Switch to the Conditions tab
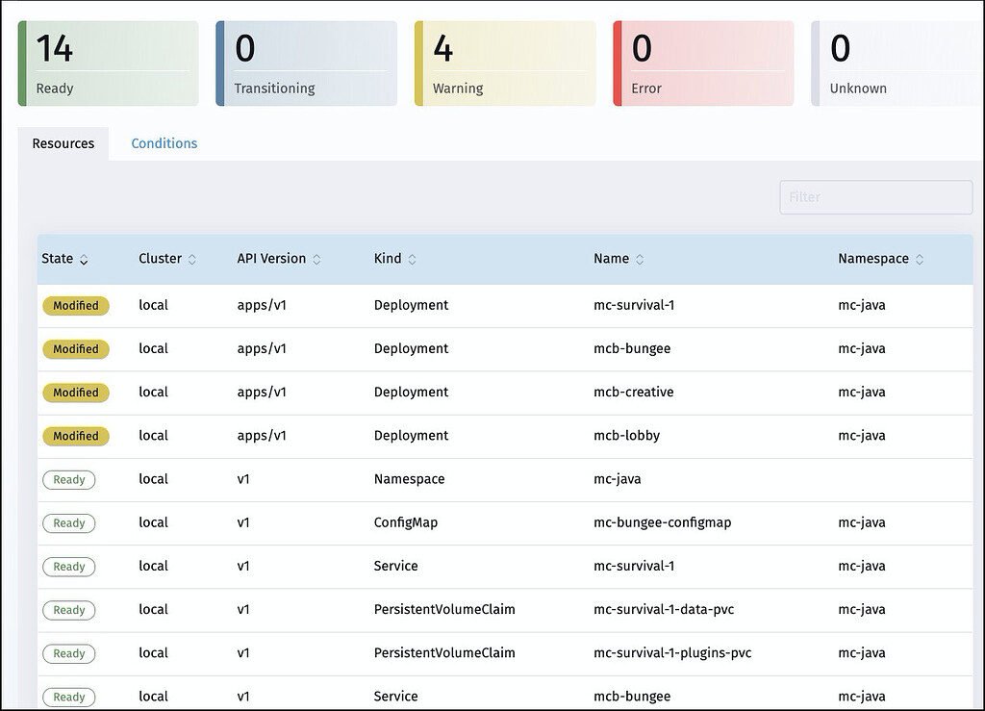985x711 pixels. [x=164, y=142]
